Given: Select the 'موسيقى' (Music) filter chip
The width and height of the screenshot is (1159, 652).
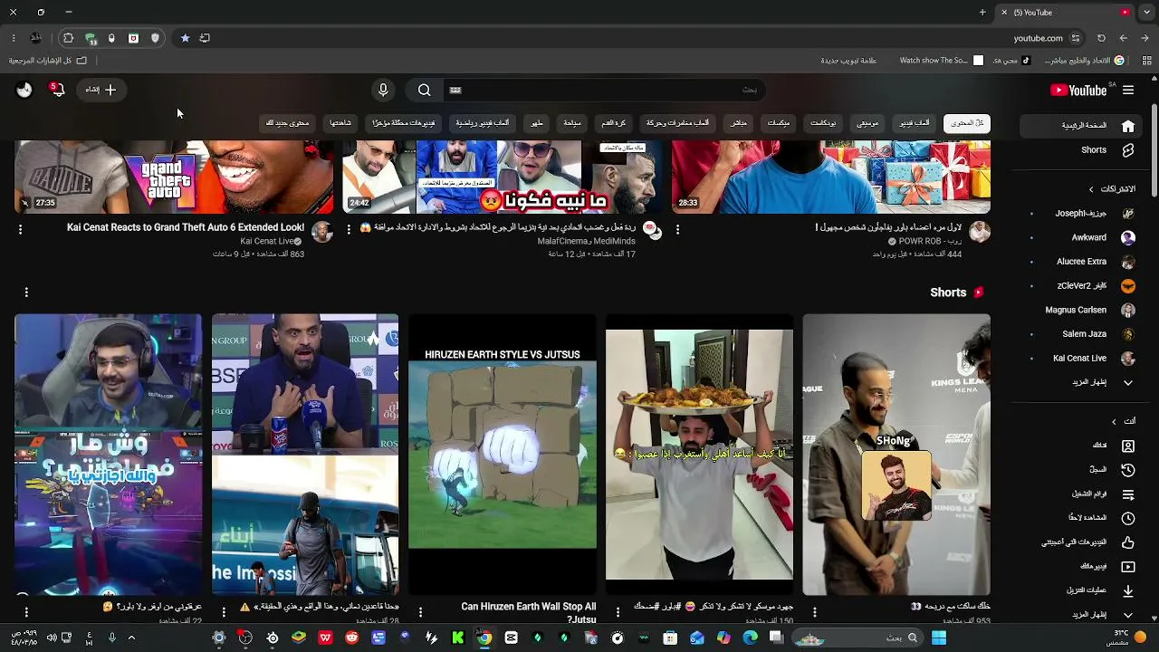Looking at the screenshot, I should [x=867, y=123].
